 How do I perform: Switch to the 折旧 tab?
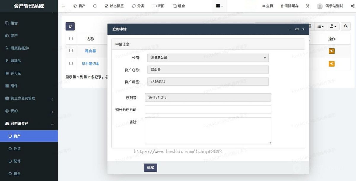pyautogui.click(x=158, y=6)
